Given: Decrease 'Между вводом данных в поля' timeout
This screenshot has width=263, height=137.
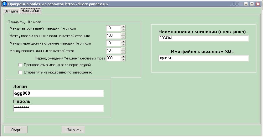Looking at the screenshot, I should tap(123, 37).
